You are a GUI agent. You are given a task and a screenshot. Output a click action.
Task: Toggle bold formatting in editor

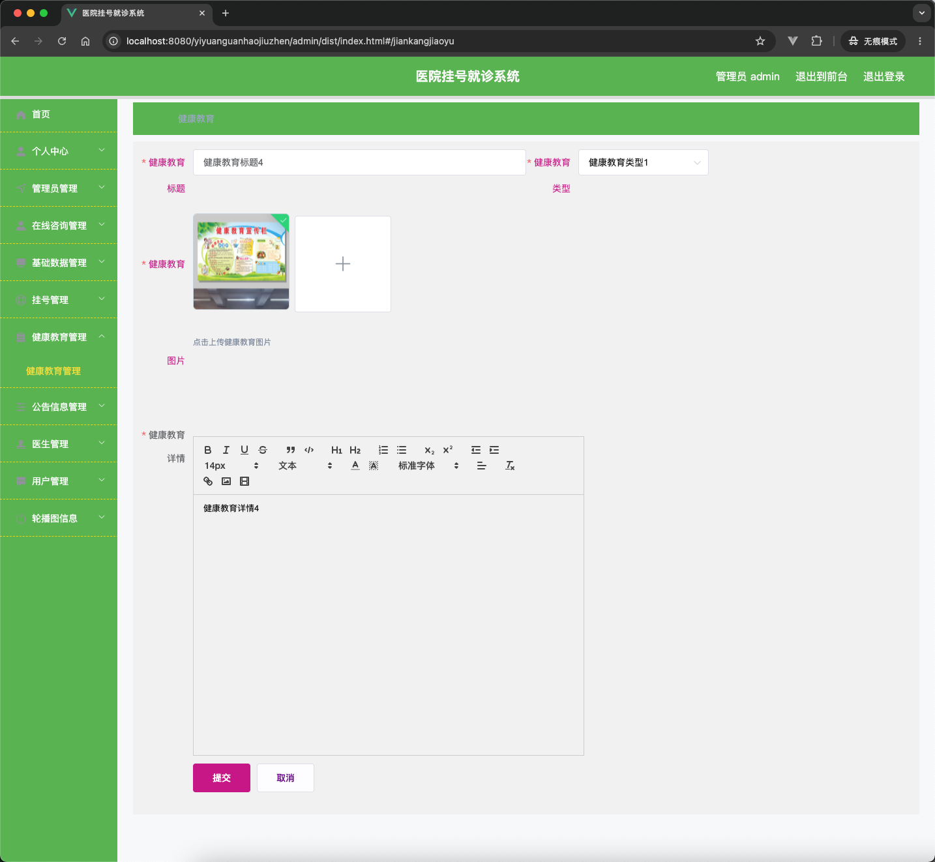pos(208,450)
